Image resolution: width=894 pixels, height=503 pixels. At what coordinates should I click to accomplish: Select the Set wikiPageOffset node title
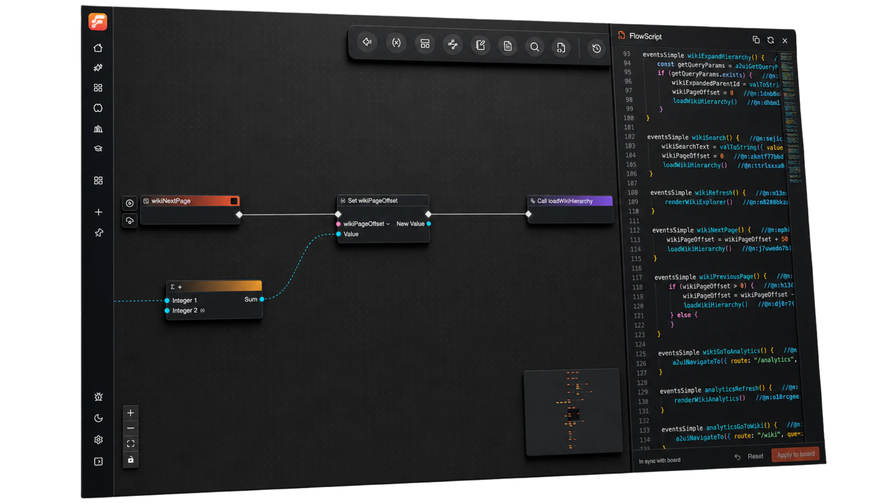372,201
